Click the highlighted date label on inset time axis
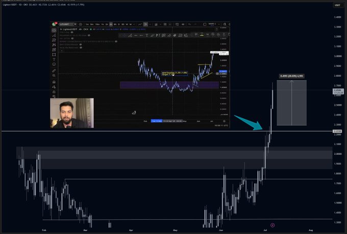347x234 pixels. pos(157,121)
